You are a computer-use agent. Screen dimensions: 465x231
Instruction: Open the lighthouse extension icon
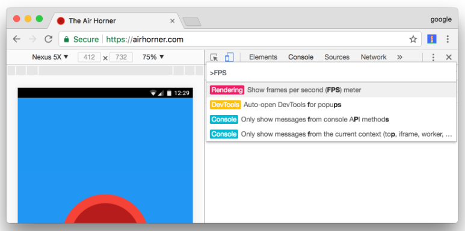click(x=431, y=39)
